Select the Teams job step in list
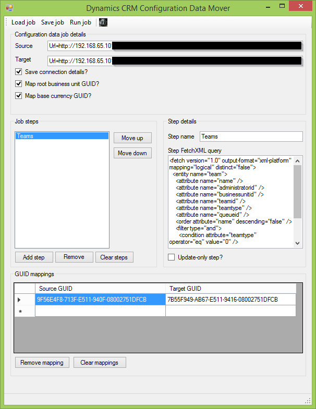Image resolution: width=316 pixels, height=409 pixels. tap(62, 136)
